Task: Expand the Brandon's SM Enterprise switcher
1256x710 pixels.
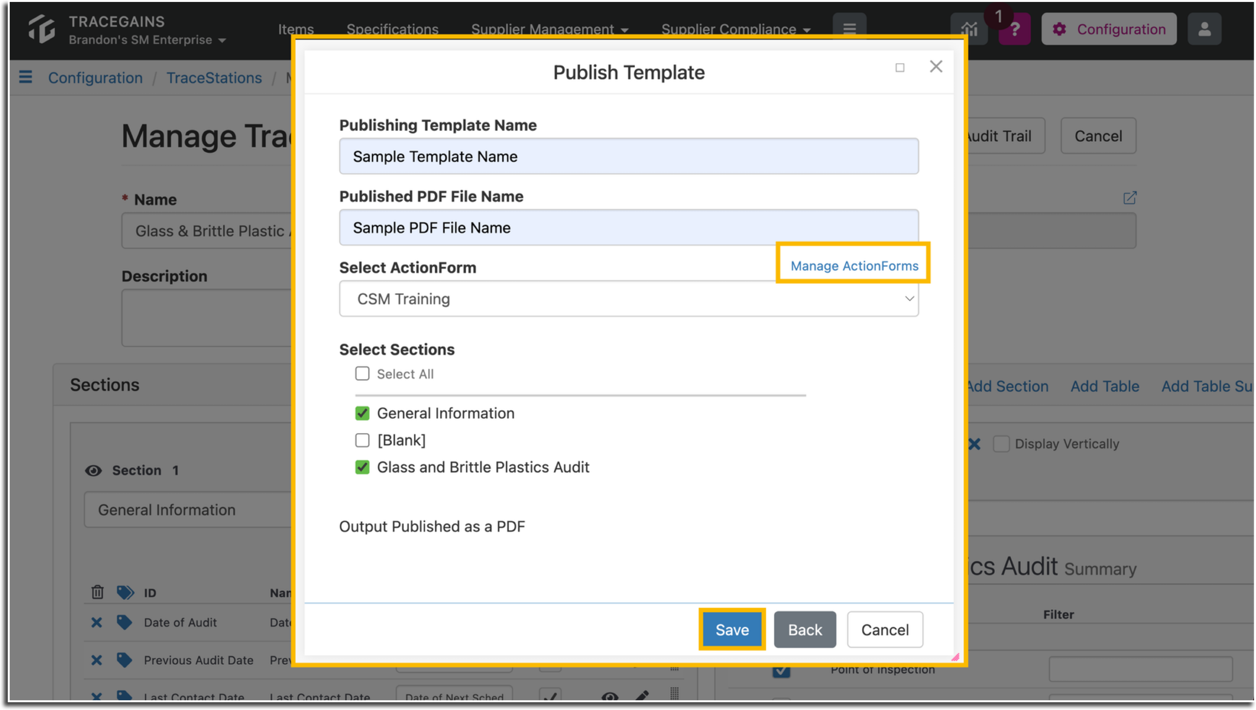Action: (147, 40)
